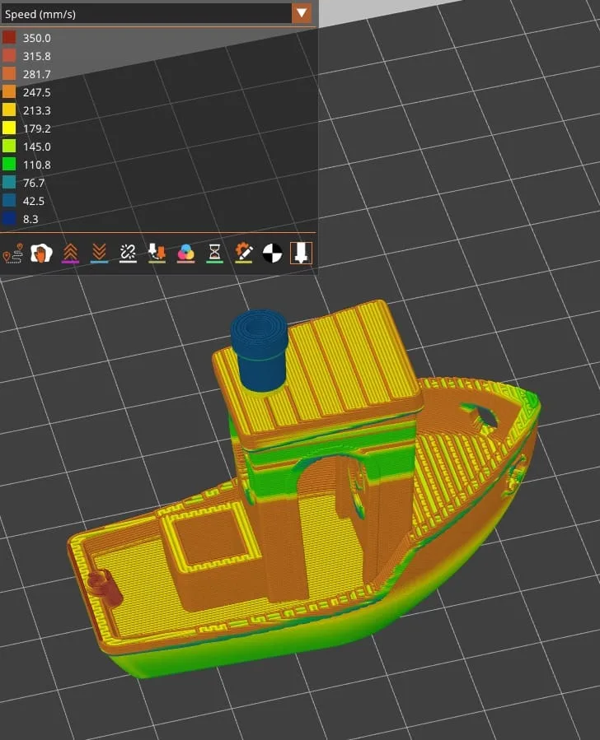
Task: Toggle wipes visibility hand icon
Action: pos(41,254)
